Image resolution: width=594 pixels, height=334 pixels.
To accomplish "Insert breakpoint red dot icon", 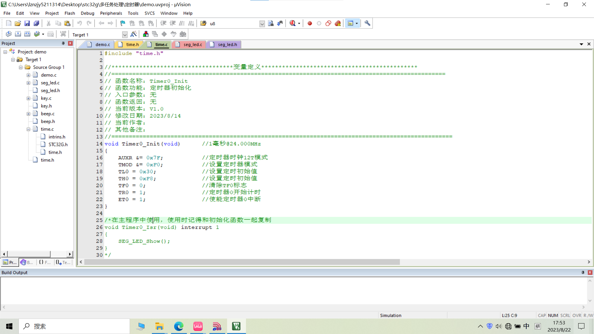I will click(x=310, y=23).
